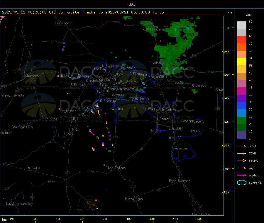
Task: Click the 140 tick on horizontal axis
Action: pos(199,219)
